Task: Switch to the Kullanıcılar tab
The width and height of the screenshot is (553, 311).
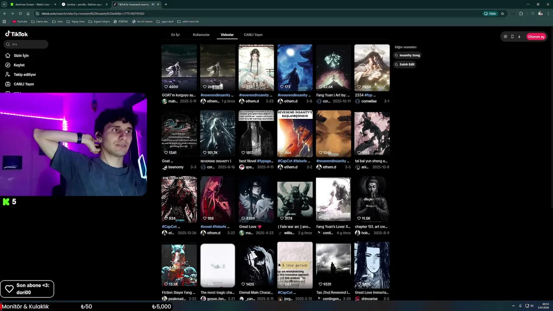Action: (201, 35)
